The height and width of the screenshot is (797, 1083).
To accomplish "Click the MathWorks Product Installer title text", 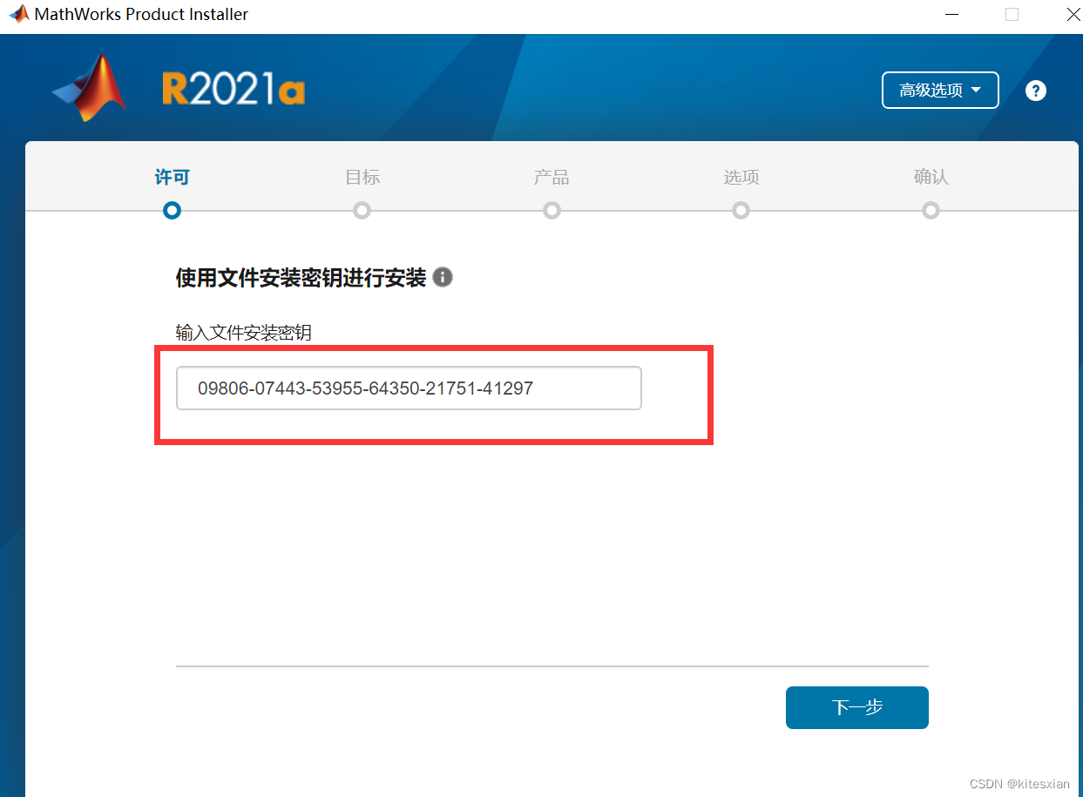I will click(141, 14).
